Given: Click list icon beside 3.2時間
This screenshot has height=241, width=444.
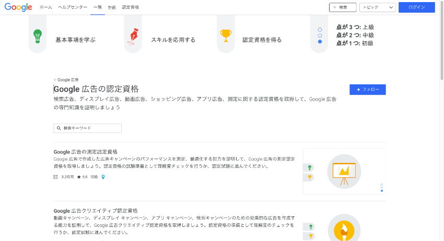Looking at the screenshot, I should pos(56,177).
